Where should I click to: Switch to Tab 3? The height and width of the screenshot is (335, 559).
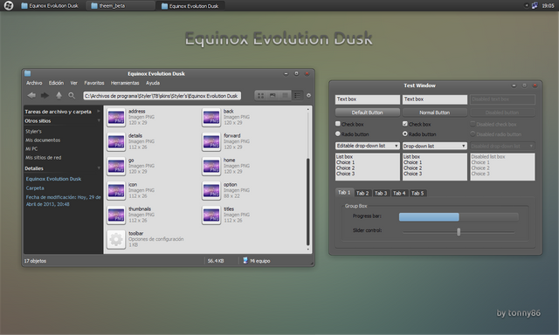click(381, 193)
